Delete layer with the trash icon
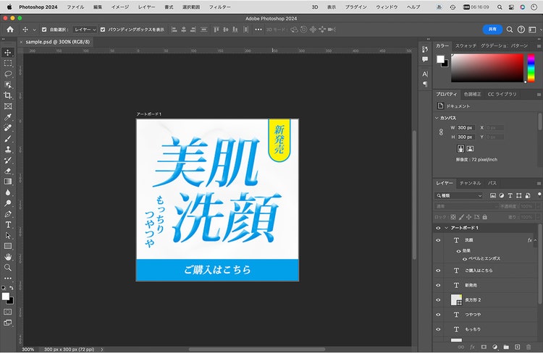 point(529,346)
